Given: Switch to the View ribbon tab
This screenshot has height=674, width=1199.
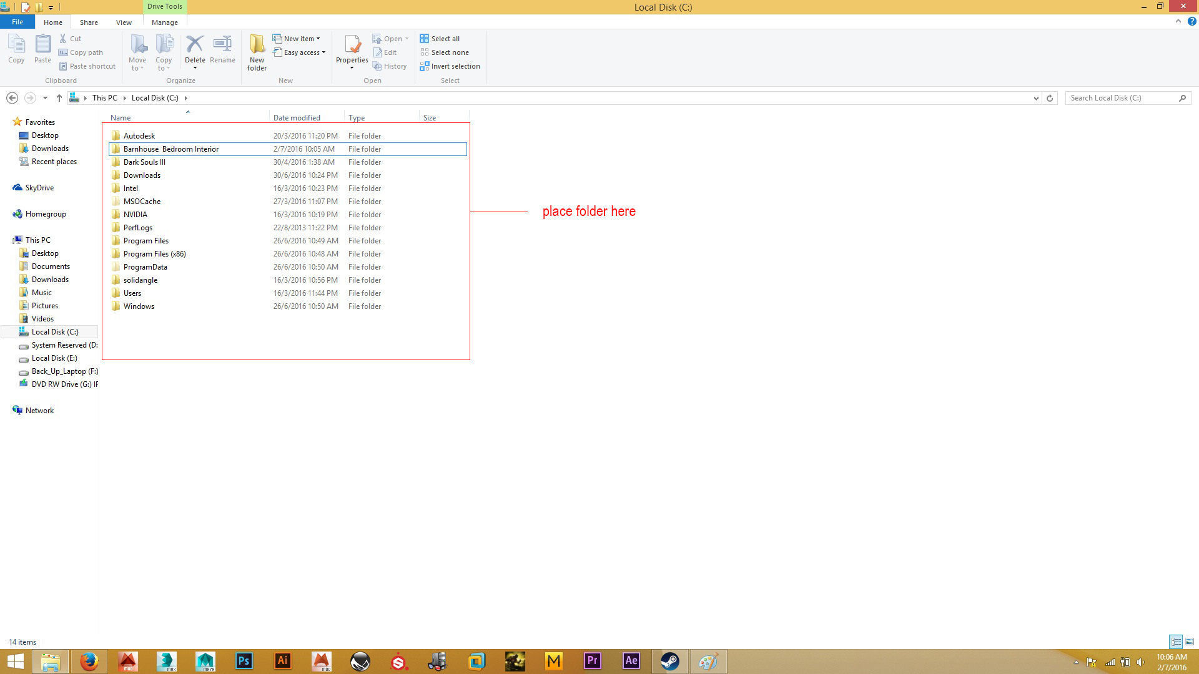Looking at the screenshot, I should pos(124,22).
